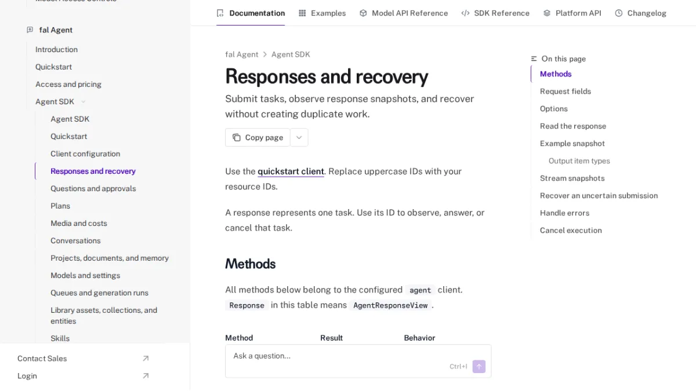This screenshot has width=696, height=391.
Task: Click the On this page list icon
Action: (x=534, y=59)
